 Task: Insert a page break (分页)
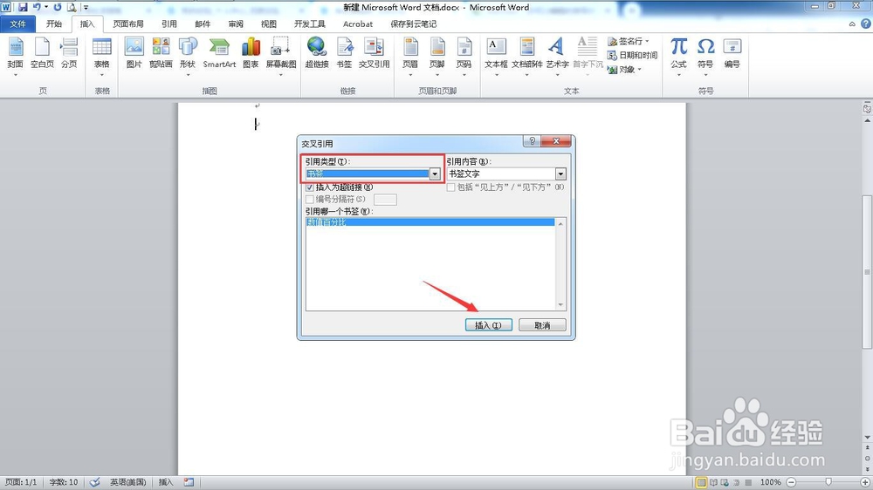click(x=69, y=54)
